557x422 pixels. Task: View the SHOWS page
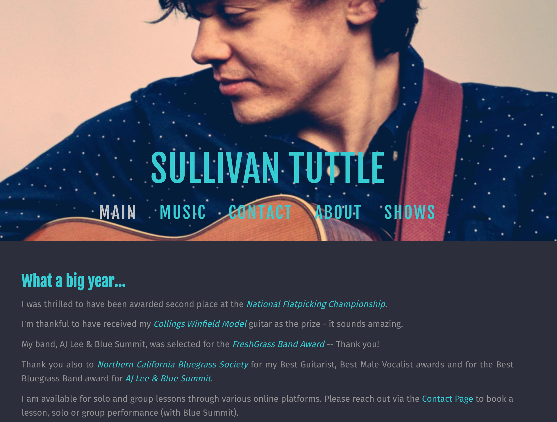410,212
